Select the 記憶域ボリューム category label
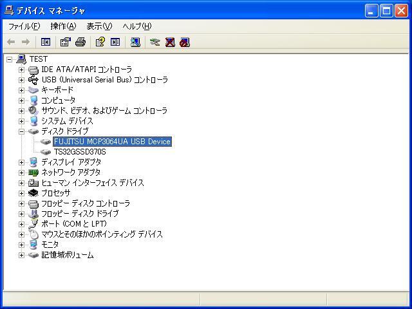 (x=68, y=255)
